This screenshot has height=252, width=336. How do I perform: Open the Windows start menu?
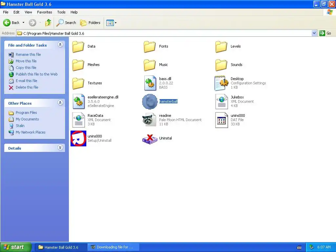coord(16,247)
